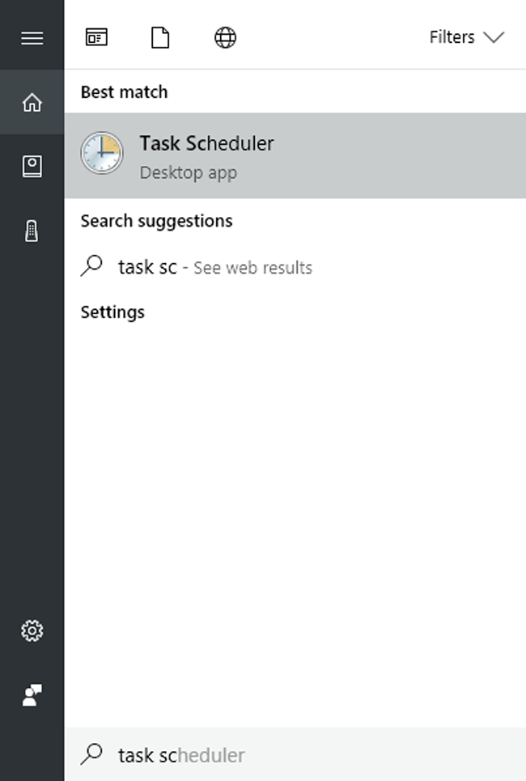
Task: Open the Devices icon in sidebar
Action: click(x=32, y=231)
